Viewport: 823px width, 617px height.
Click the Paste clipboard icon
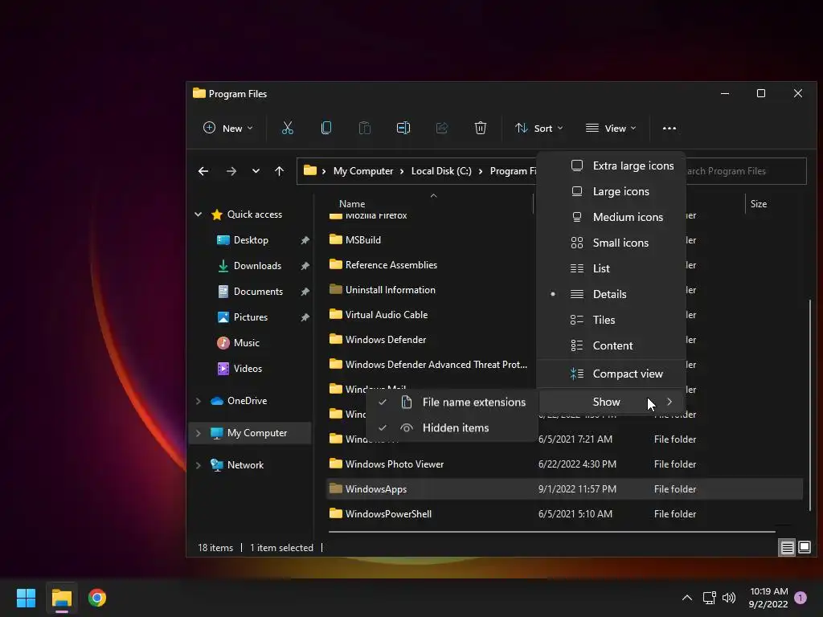[364, 128]
